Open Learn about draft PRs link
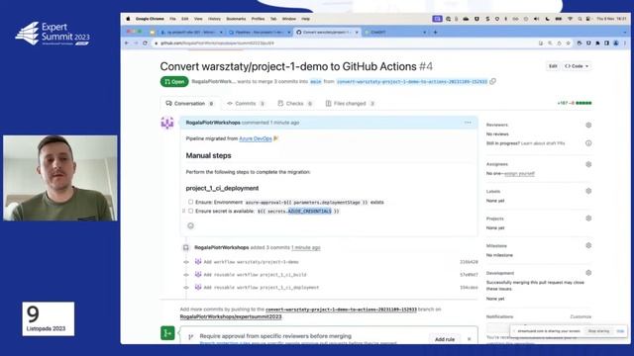 click(543, 143)
